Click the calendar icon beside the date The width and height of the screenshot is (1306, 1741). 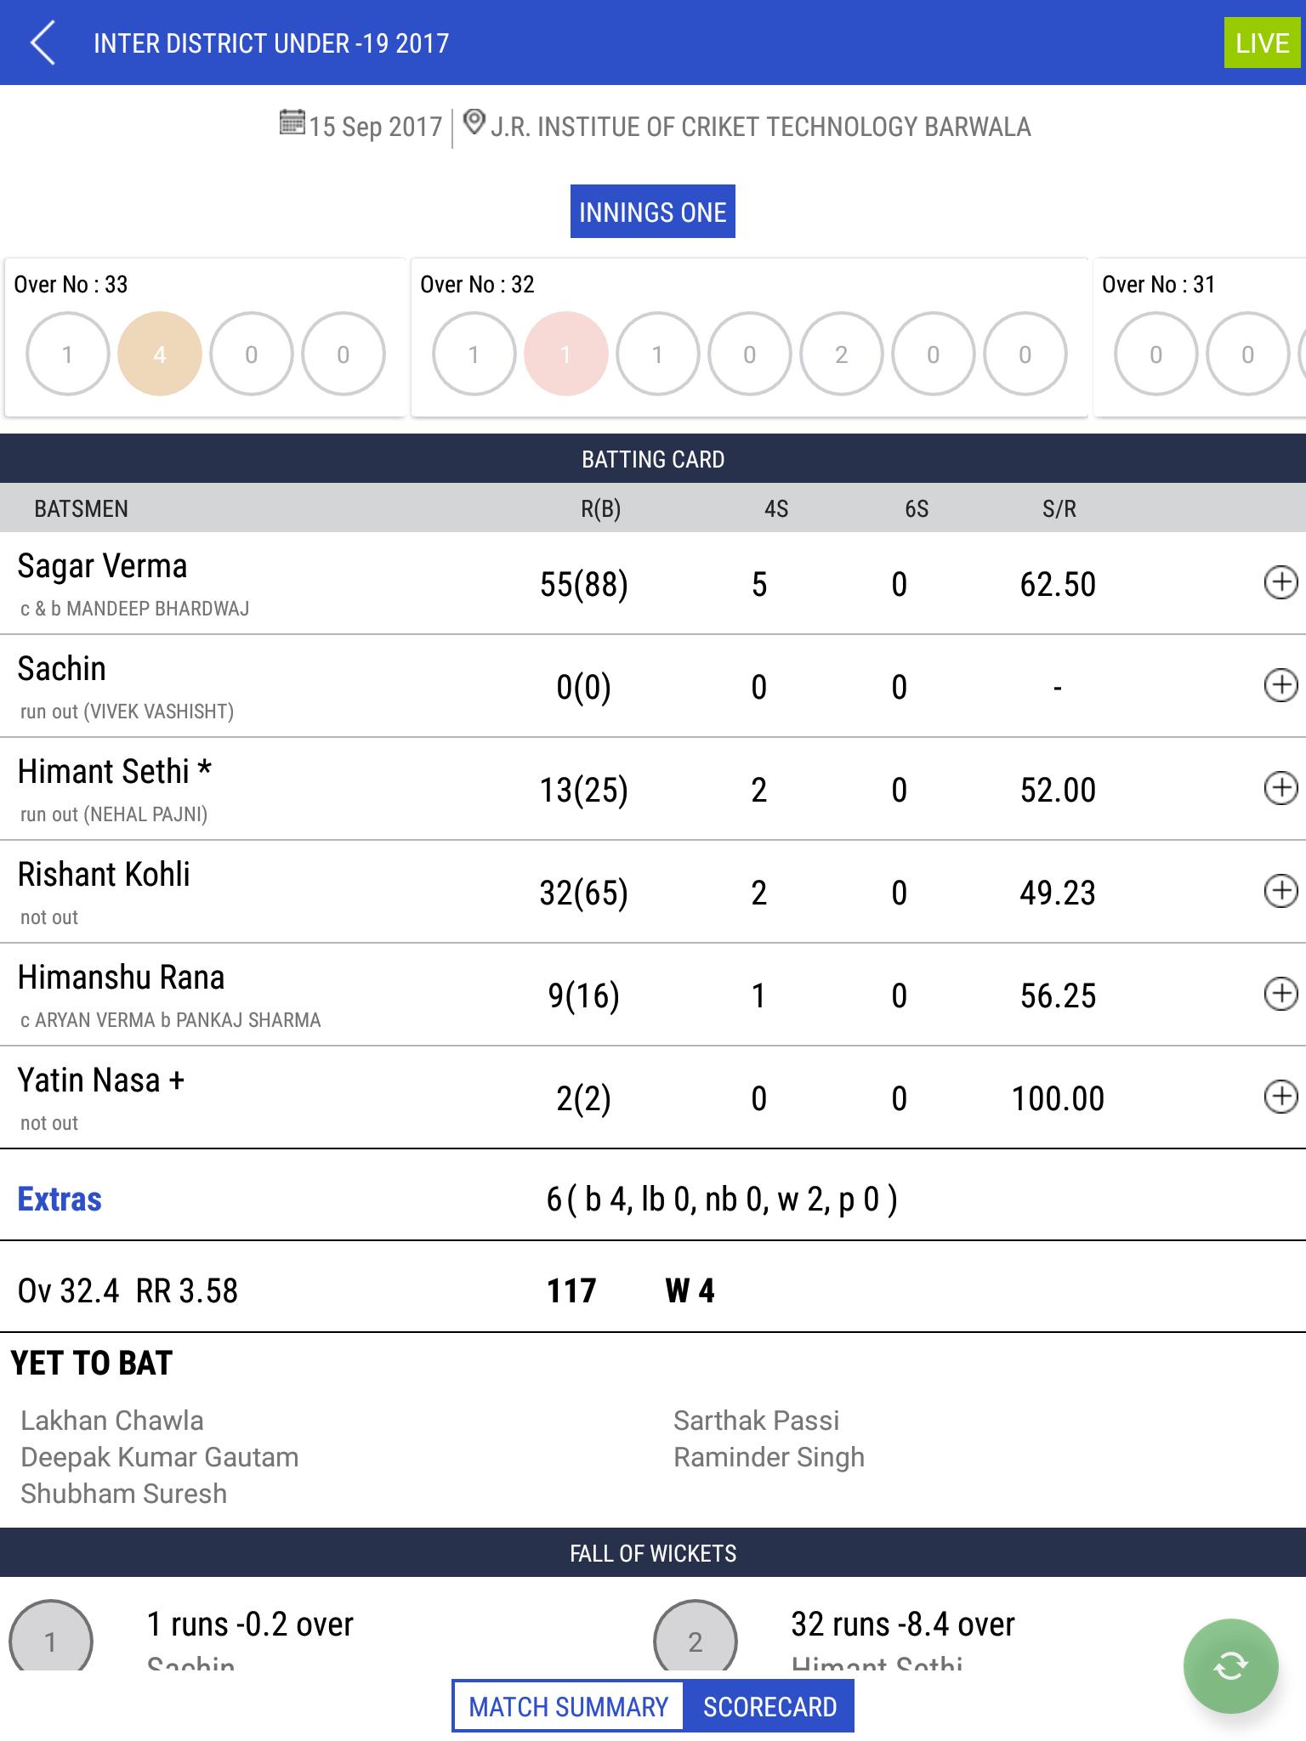(x=292, y=125)
